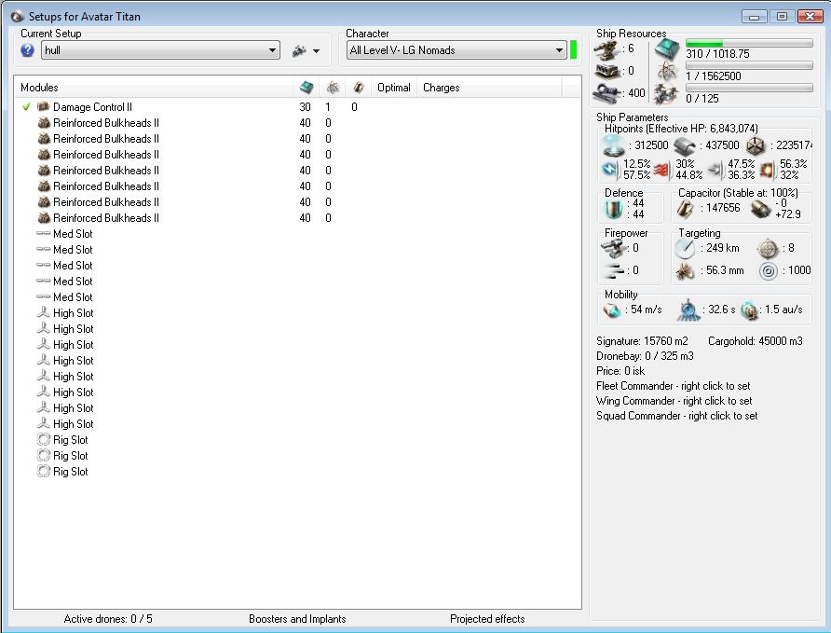Click the application icon in title bar
This screenshot has width=831, height=633.
coord(18,17)
